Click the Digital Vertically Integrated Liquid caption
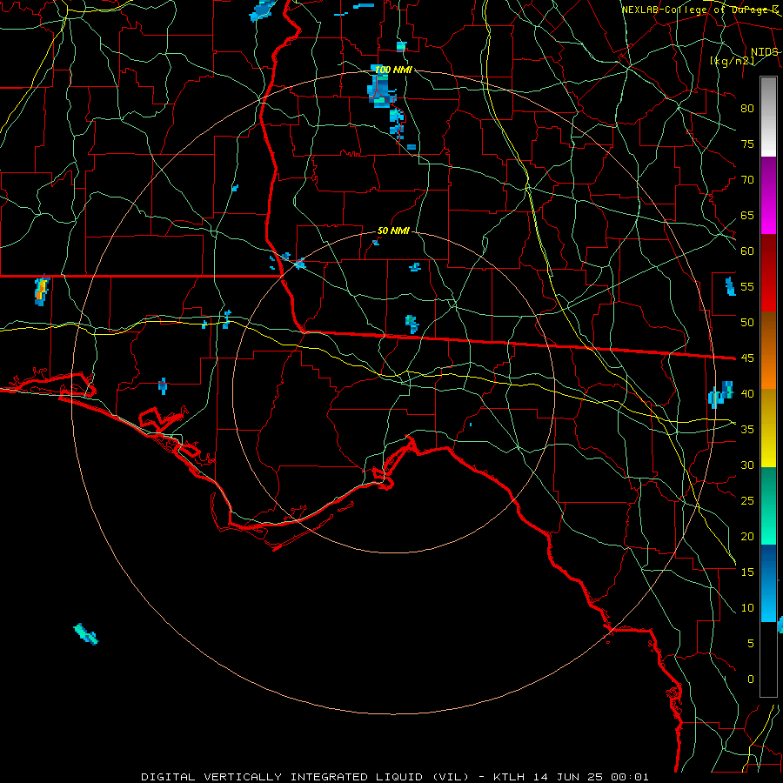This screenshot has height=783, width=783. point(395,777)
